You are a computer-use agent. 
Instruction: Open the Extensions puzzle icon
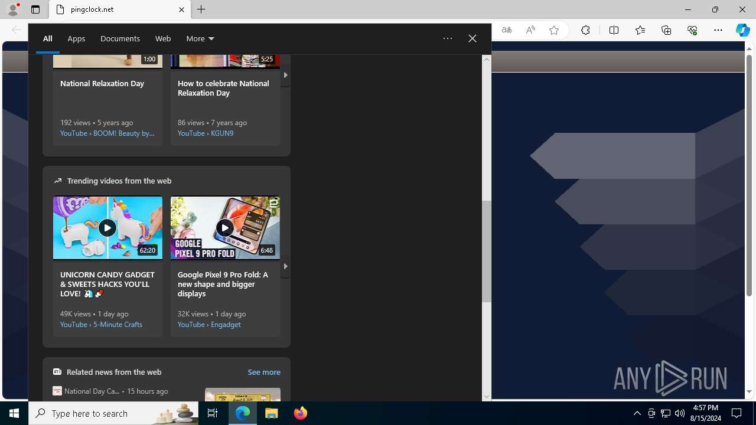[x=585, y=30]
